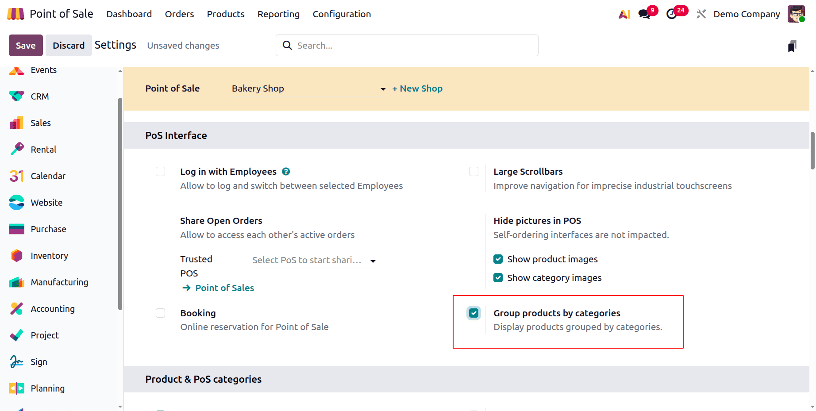Viewport: 816px width, 411px height.
Task: Open the Demo Company user menu
Action: point(747,14)
